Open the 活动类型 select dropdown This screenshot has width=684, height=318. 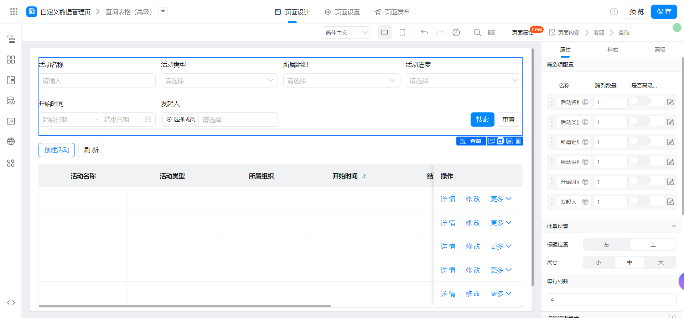pyautogui.click(x=219, y=80)
